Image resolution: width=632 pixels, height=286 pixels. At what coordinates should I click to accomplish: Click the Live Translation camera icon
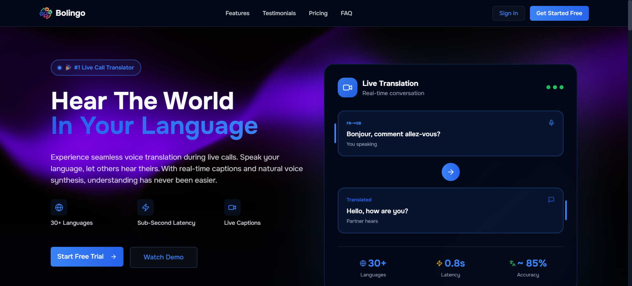point(347,88)
